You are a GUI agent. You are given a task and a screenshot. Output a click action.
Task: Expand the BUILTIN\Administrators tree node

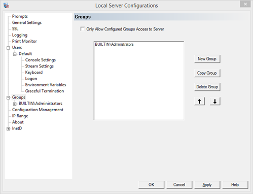coord(15,104)
